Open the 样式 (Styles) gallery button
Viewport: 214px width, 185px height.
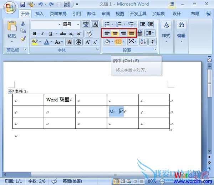(166, 32)
